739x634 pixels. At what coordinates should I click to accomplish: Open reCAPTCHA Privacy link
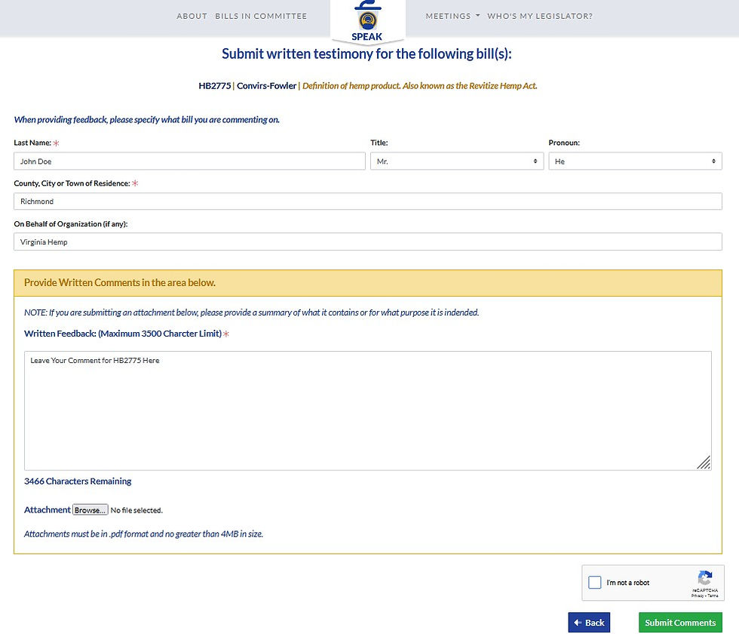697,596
